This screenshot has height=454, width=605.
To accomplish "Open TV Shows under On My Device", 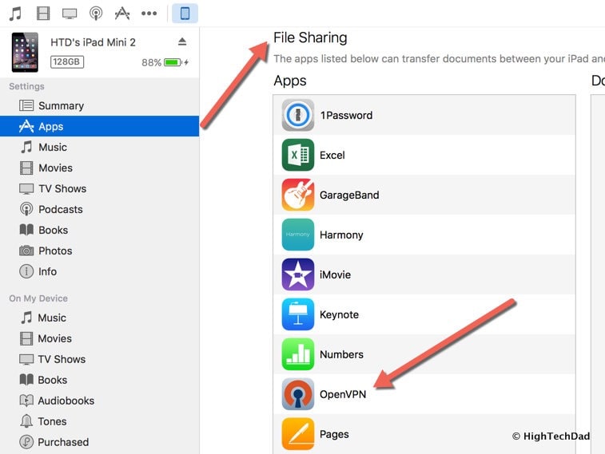I will point(100,359).
